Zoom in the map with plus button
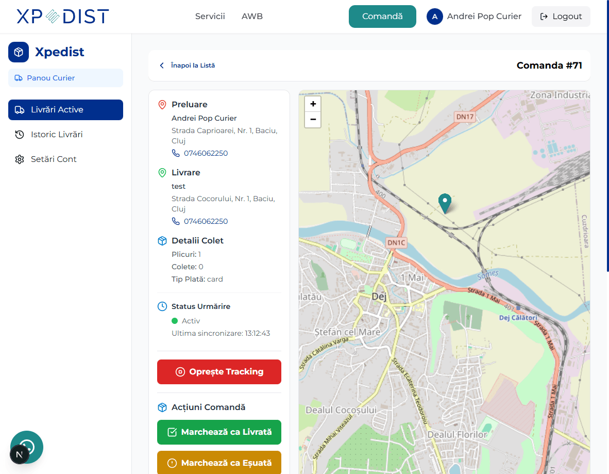 (x=313, y=104)
